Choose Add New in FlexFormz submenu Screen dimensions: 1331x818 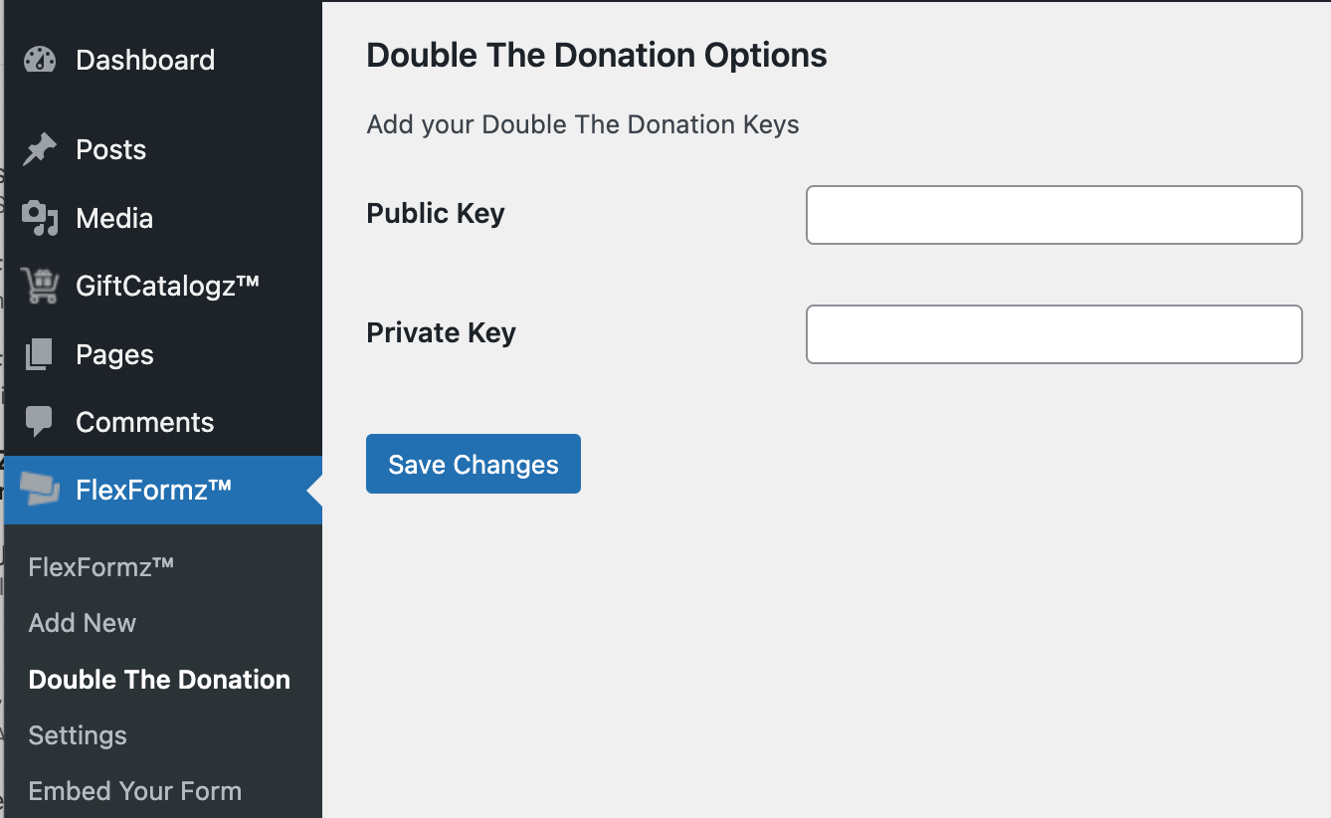[x=83, y=623]
